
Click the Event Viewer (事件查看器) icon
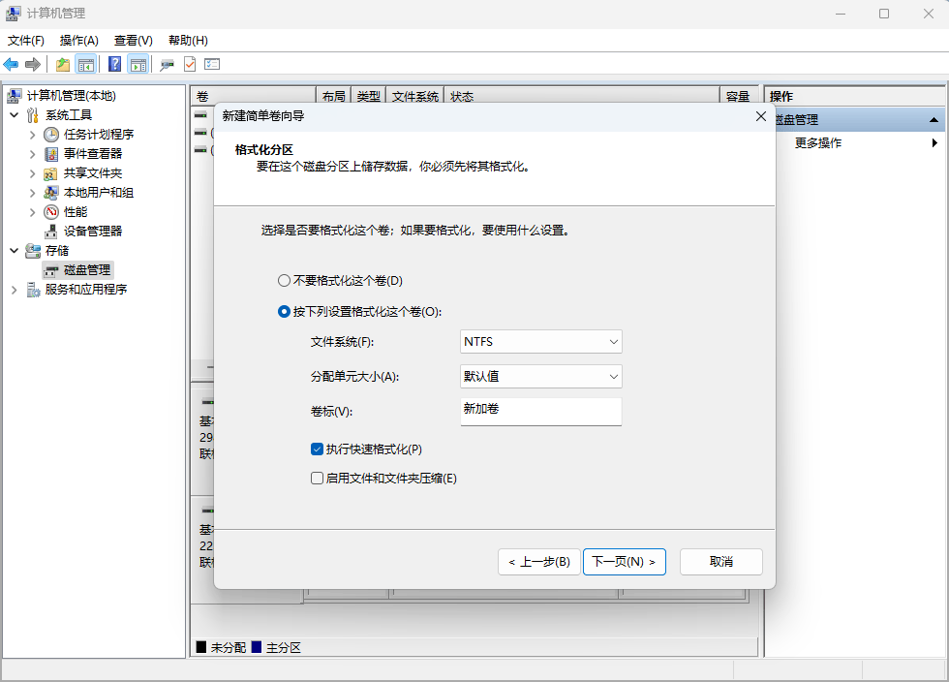(x=51, y=153)
